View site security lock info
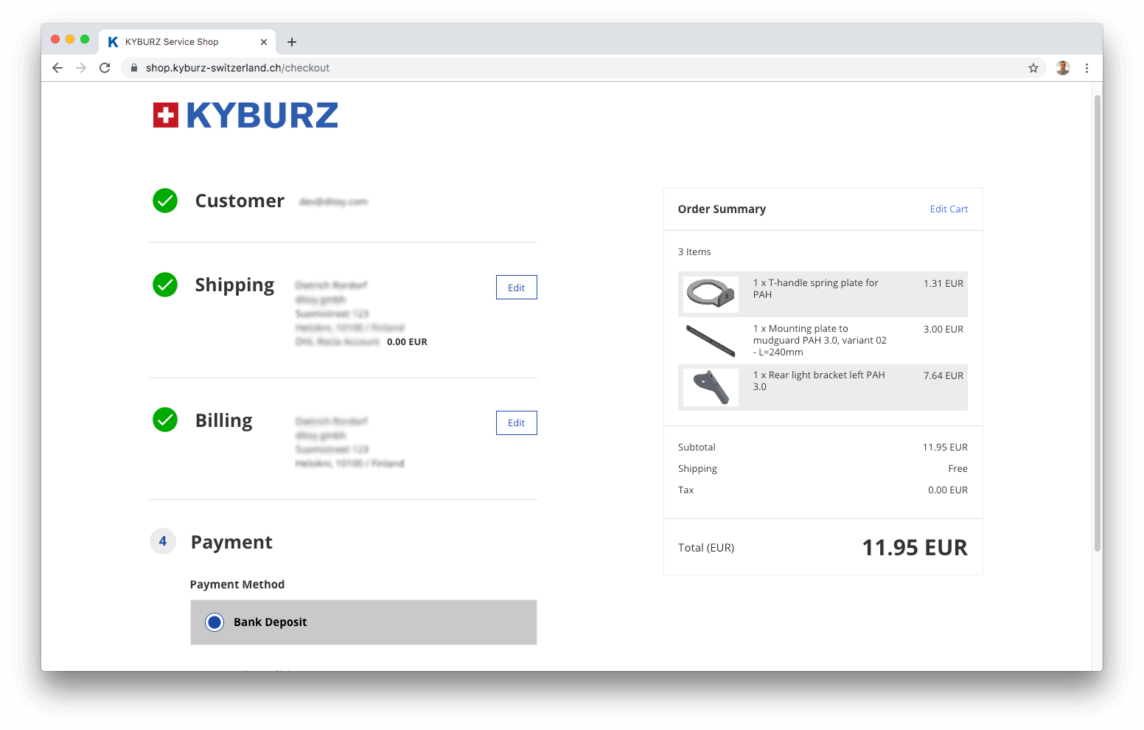Screen dimensions: 1144x730 [x=134, y=68]
